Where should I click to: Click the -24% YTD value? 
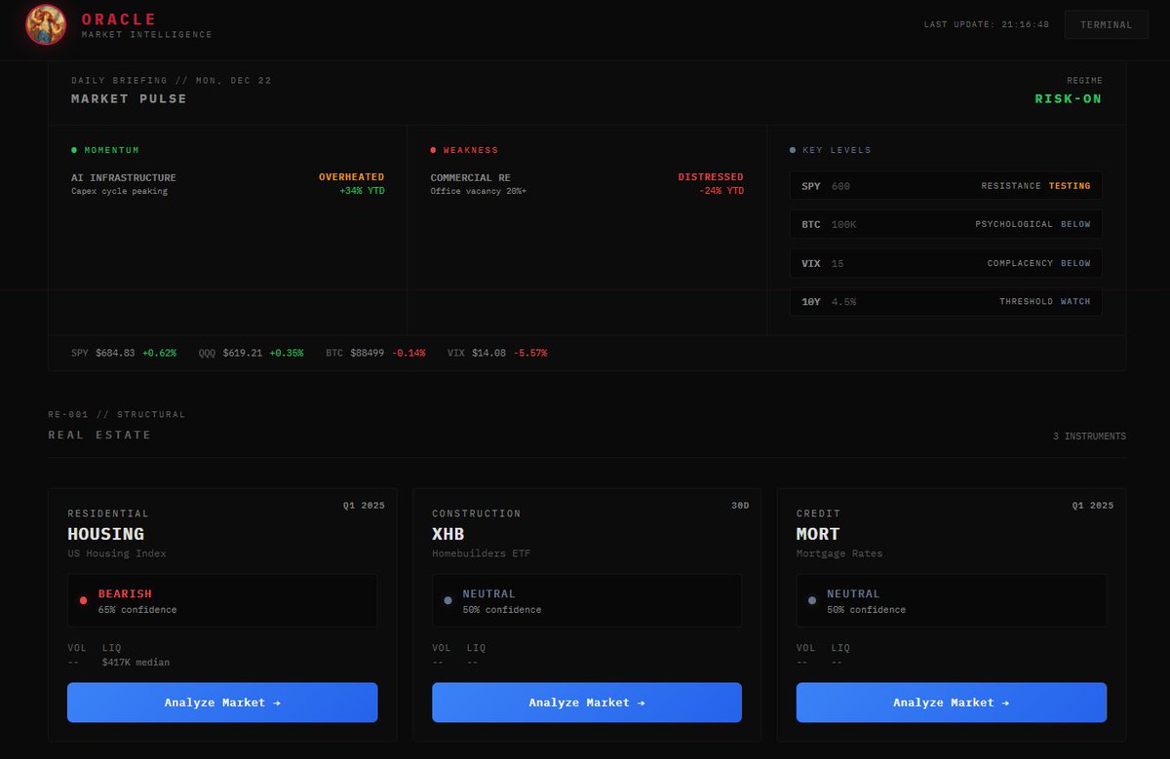[x=721, y=191]
